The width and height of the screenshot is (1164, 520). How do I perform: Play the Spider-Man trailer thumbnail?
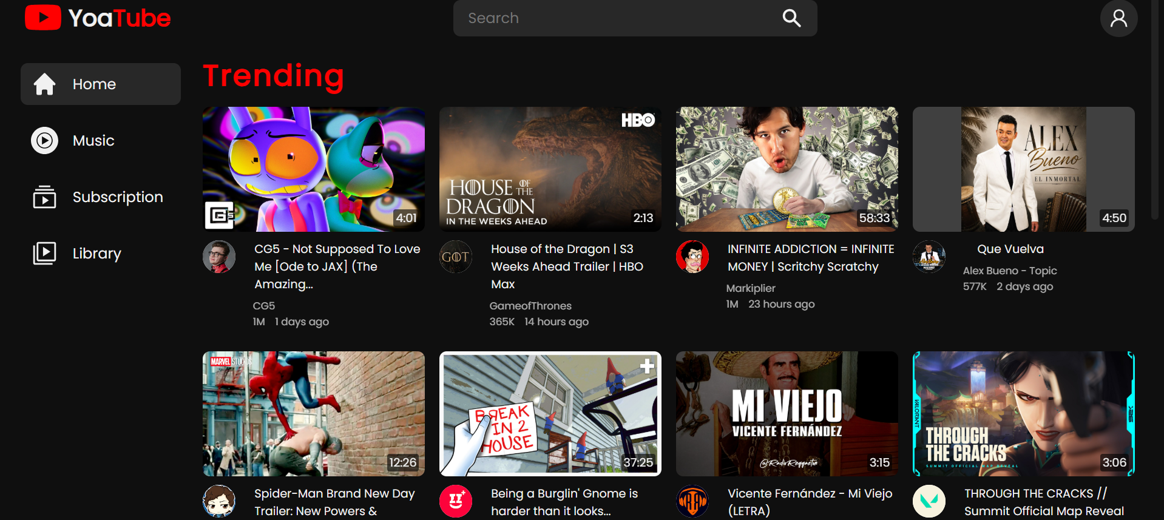[x=314, y=414]
